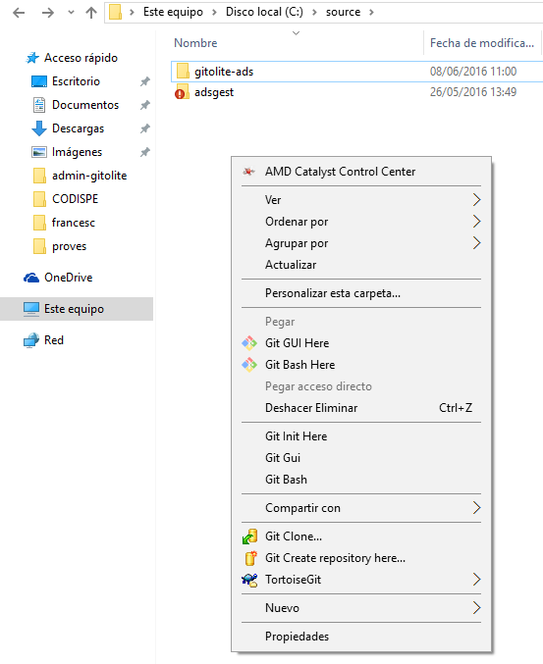Choose Deshacer Eliminar
The width and height of the screenshot is (543, 664).
pyautogui.click(x=361, y=408)
